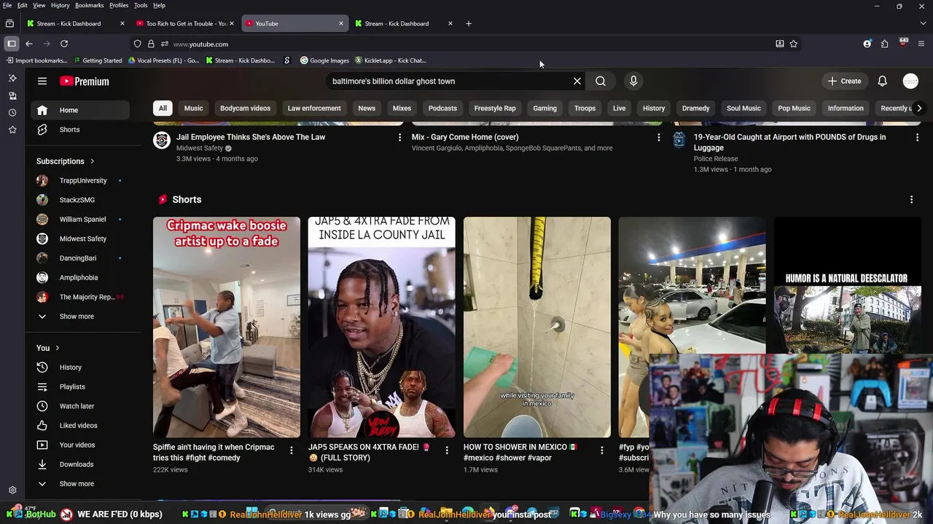Open the notifications bell
The width and height of the screenshot is (933, 524).
pyautogui.click(x=882, y=81)
